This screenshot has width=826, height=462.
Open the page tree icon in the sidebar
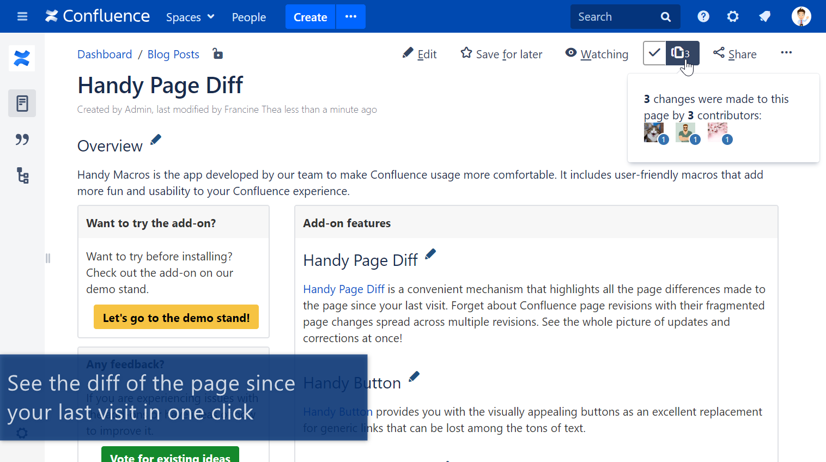tap(22, 175)
